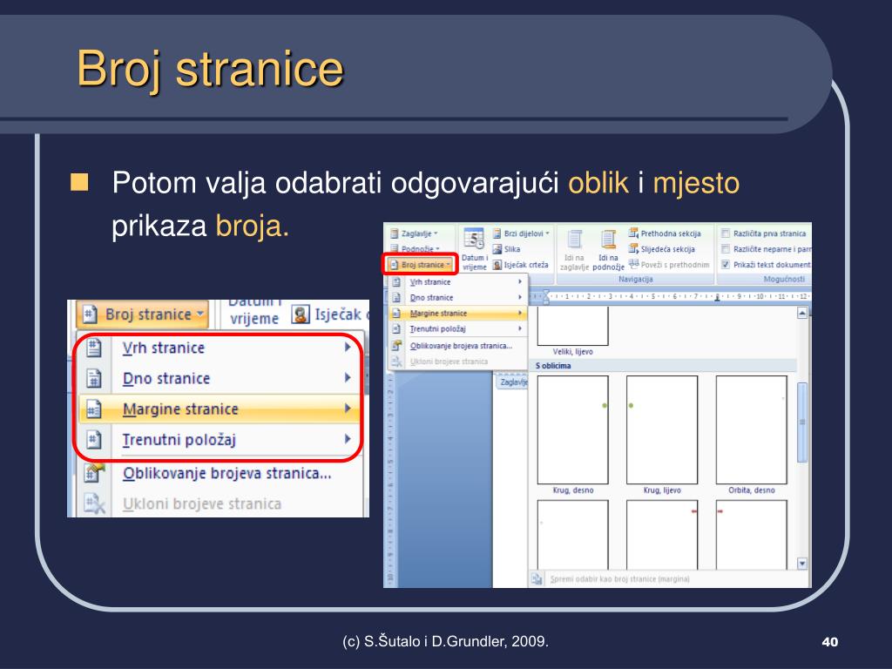892x669 pixels.
Task: Click the small Broj stranice ribbon button
Action: click(x=421, y=265)
